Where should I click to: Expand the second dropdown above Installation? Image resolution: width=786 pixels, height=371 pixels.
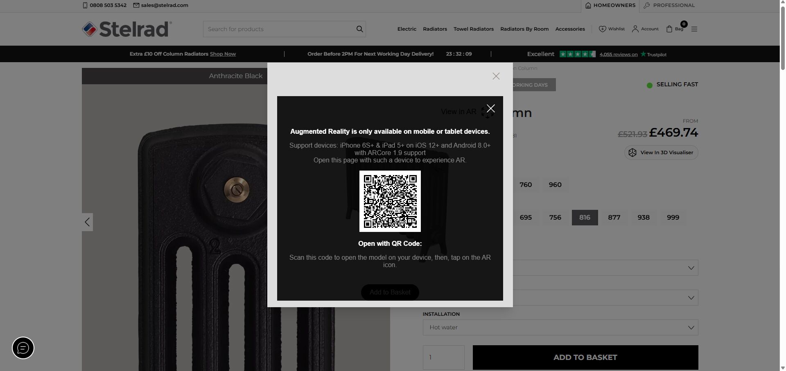[605, 298]
